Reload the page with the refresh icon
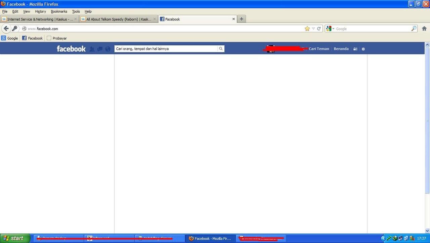 (319, 29)
